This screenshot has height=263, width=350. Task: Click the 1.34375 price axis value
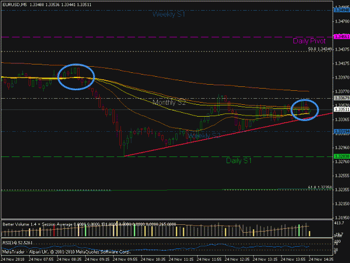pyautogui.click(x=342, y=49)
